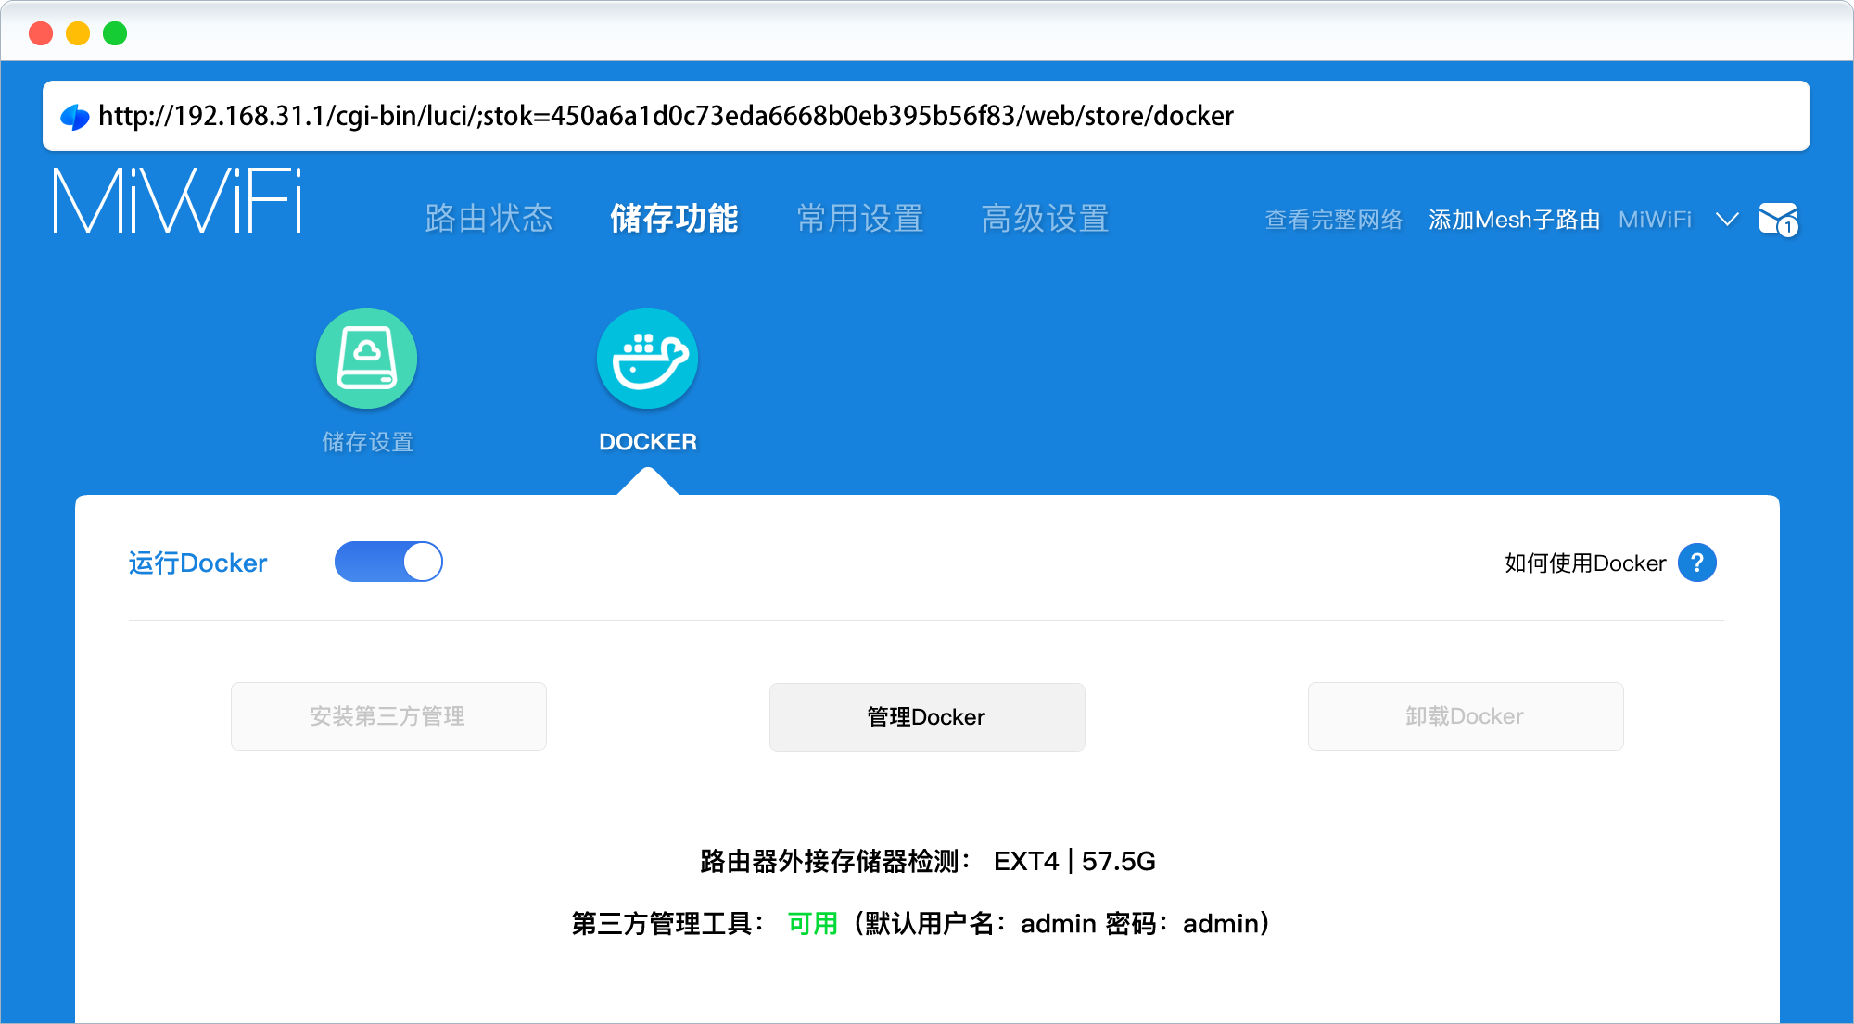This screenshot has height=1024, width=1854.
Task: Switch to 路由状态 tab
Action: tap(489, 219)
